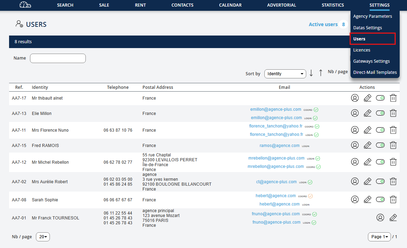407x248 pixels.
Task: Open the Sort by Identity dropdown
Action: point(285,74)
